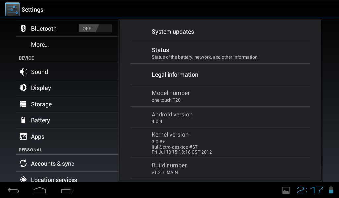Click the Accounts & sync icon
Image resolution: width=339 pixels, height=198 pixels.
(x=23, y=164)
